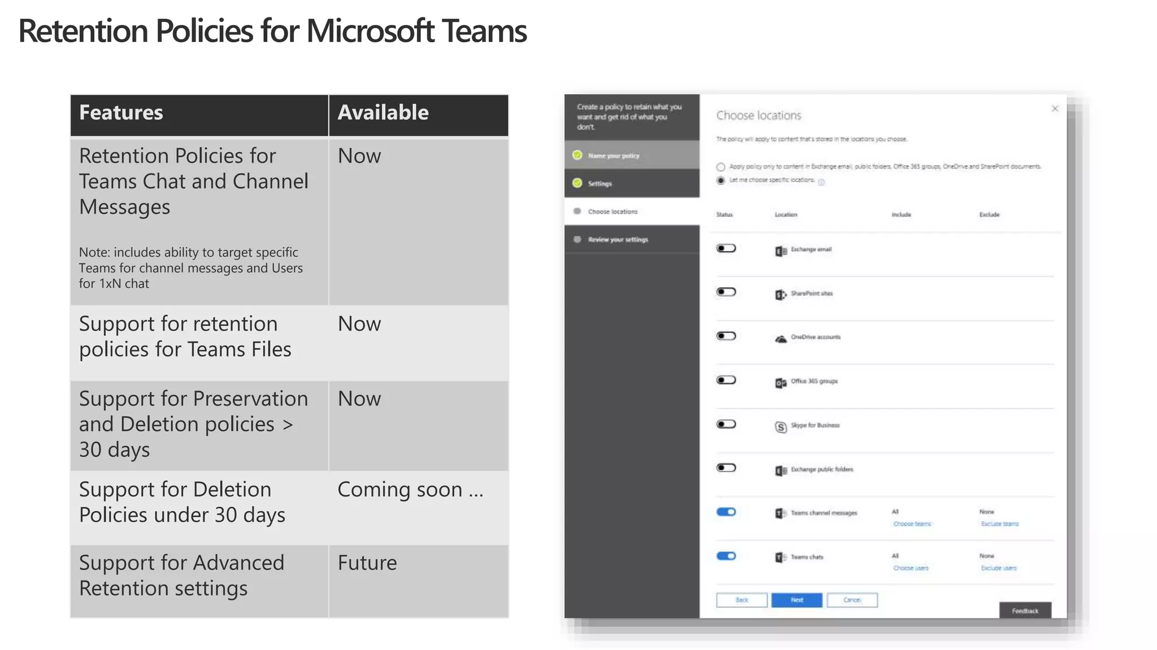Click 'Future' availability cell

tap(419, 581)
